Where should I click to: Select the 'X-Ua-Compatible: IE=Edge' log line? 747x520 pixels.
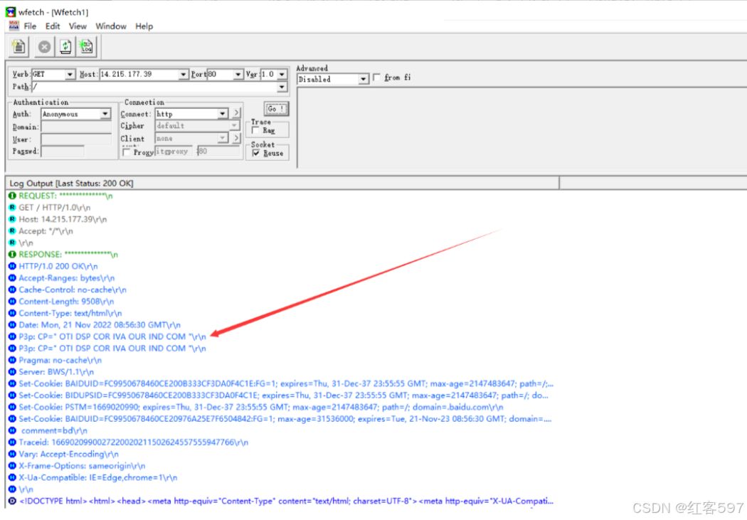point(97,477)
